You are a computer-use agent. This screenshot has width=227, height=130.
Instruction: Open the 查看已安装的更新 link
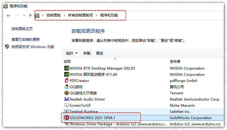26,40
